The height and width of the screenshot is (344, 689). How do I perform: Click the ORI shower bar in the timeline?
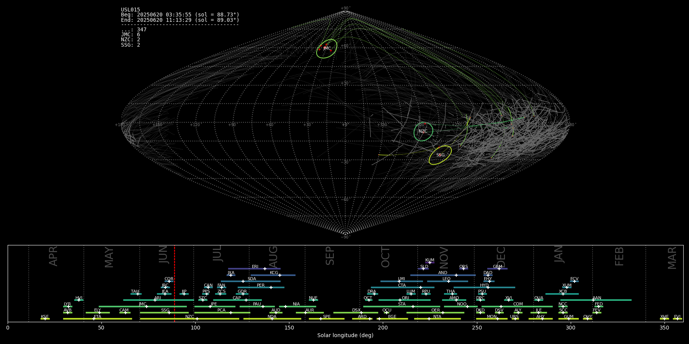pyautogui.click(x=405, y=300)
